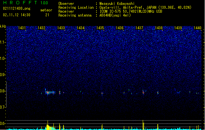Click the HROFFT 1.0.0 title text
Image resolution: width=205 pixels, height=130 pixels.
25,3
